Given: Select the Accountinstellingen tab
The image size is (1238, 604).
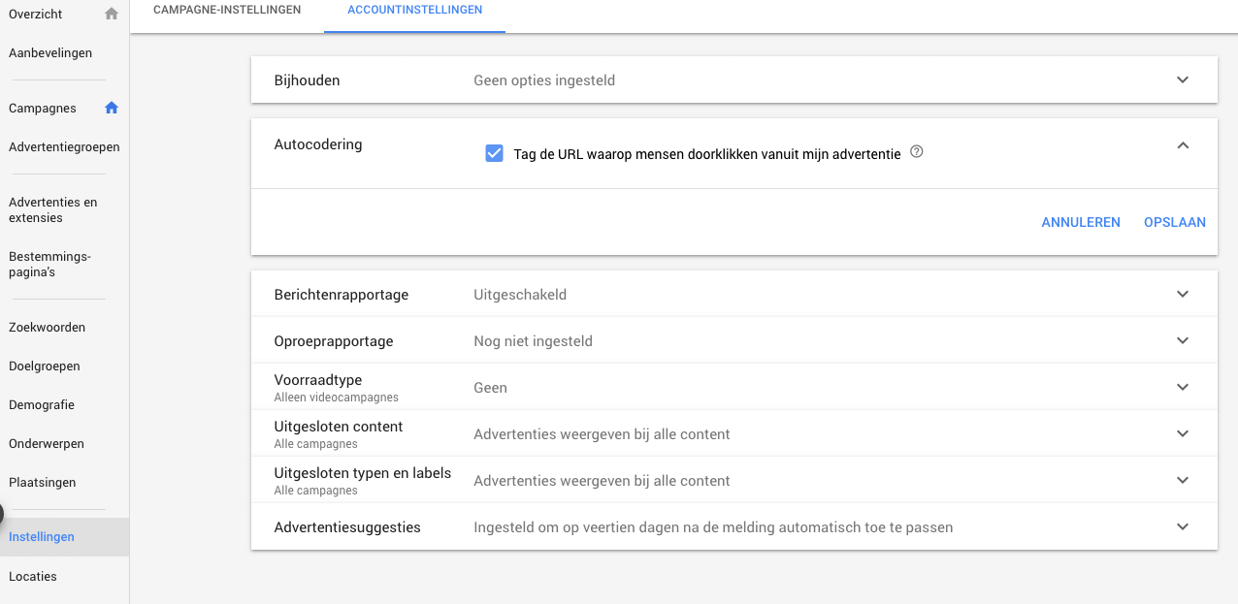Looking at the screenshot, I should 414,10.
